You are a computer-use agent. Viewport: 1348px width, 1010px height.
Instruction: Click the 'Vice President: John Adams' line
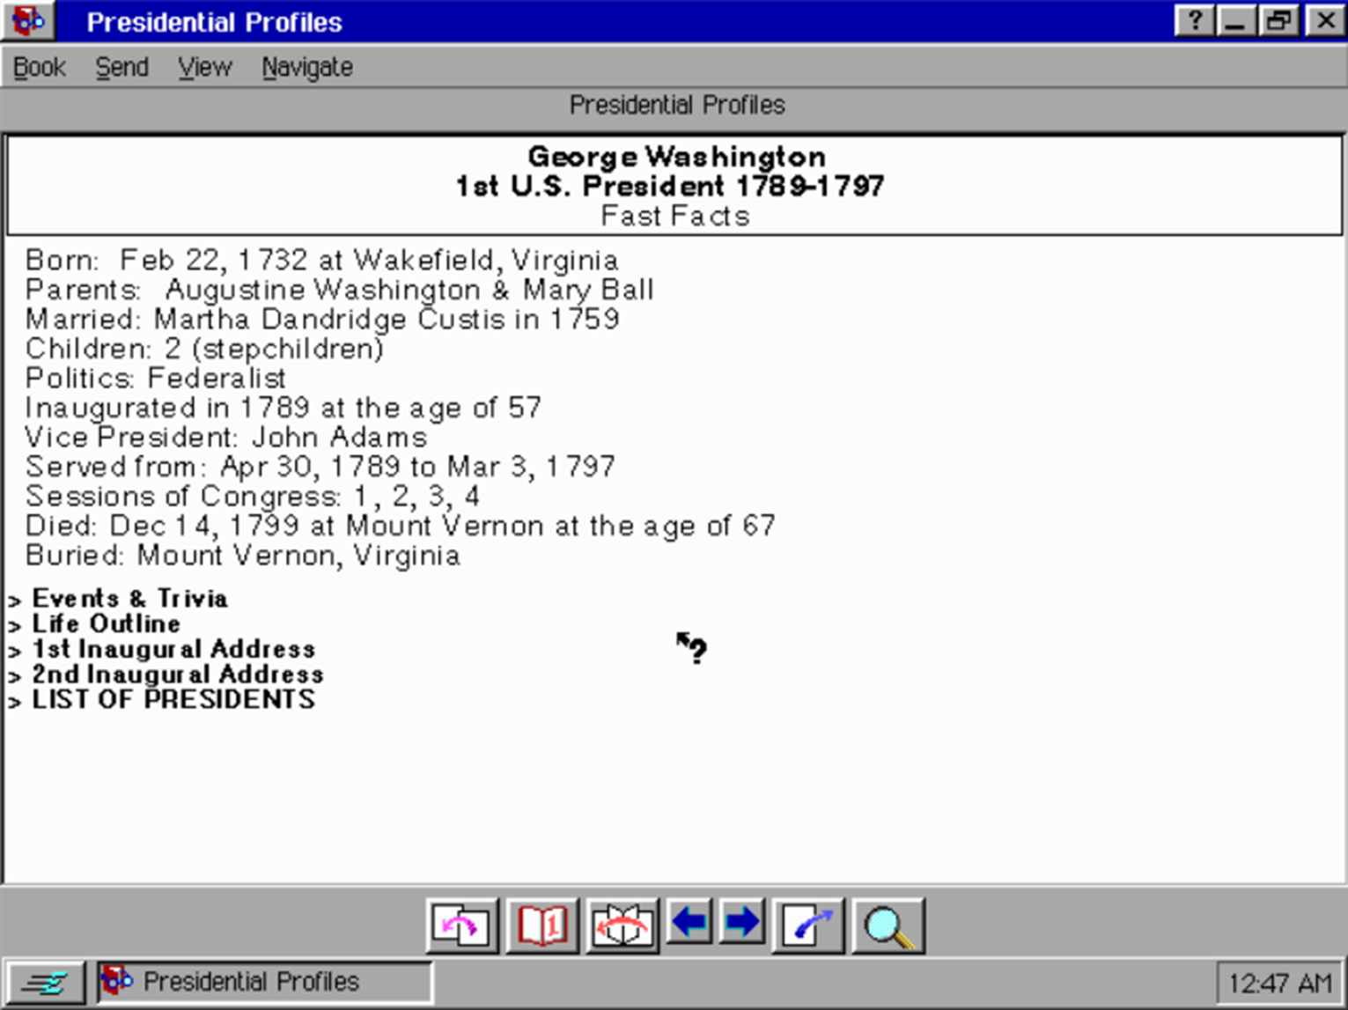pos(226,438)
